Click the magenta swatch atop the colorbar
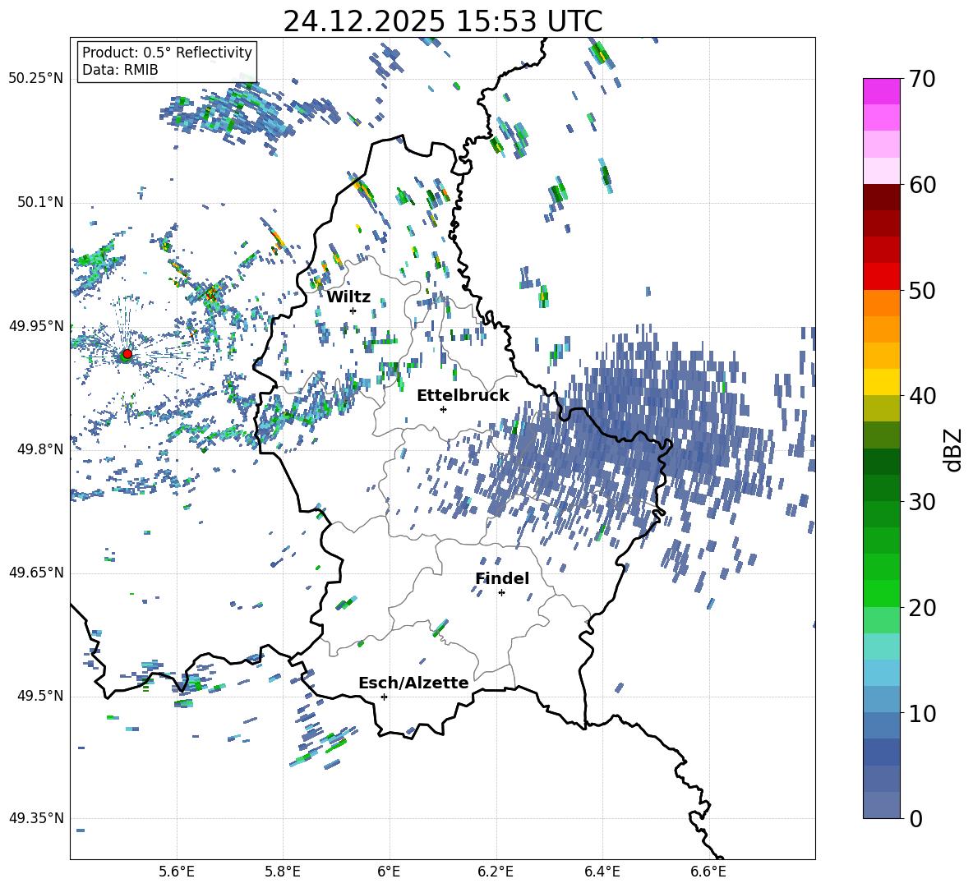The height and width of the screenshot is (888, 973). (x=882, y=91)
